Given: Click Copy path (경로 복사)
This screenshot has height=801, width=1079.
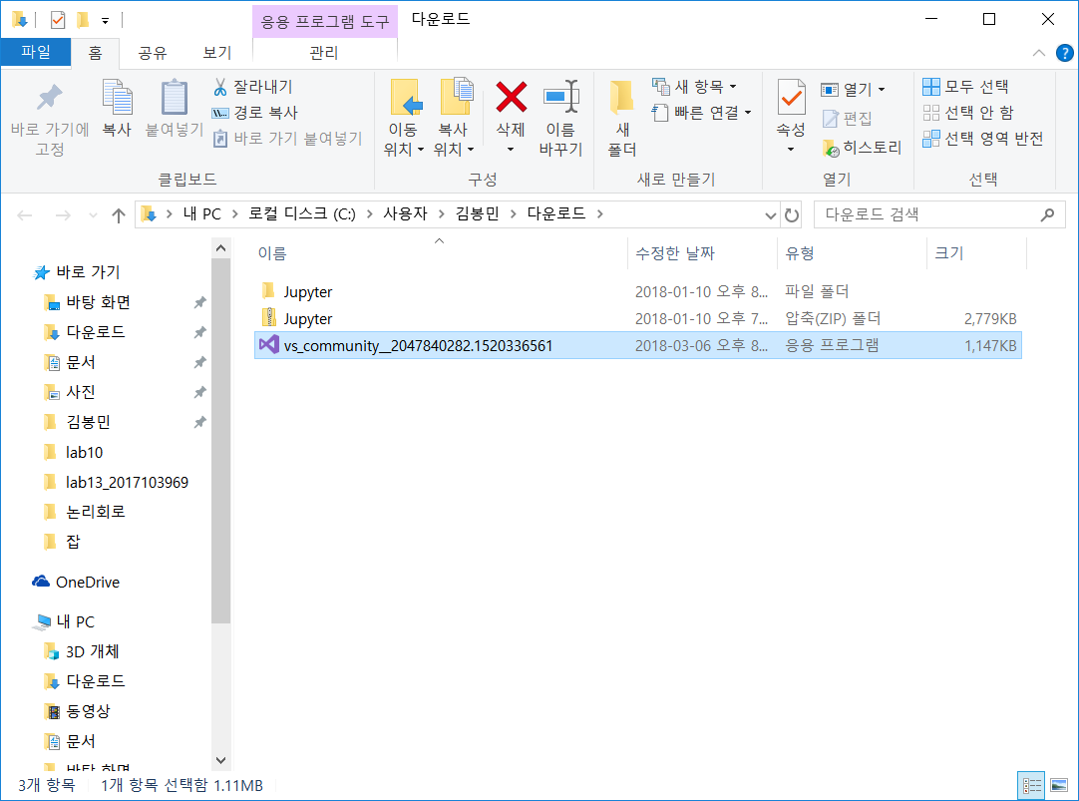Looking at the screenshot, I should (x=254, y=113).
